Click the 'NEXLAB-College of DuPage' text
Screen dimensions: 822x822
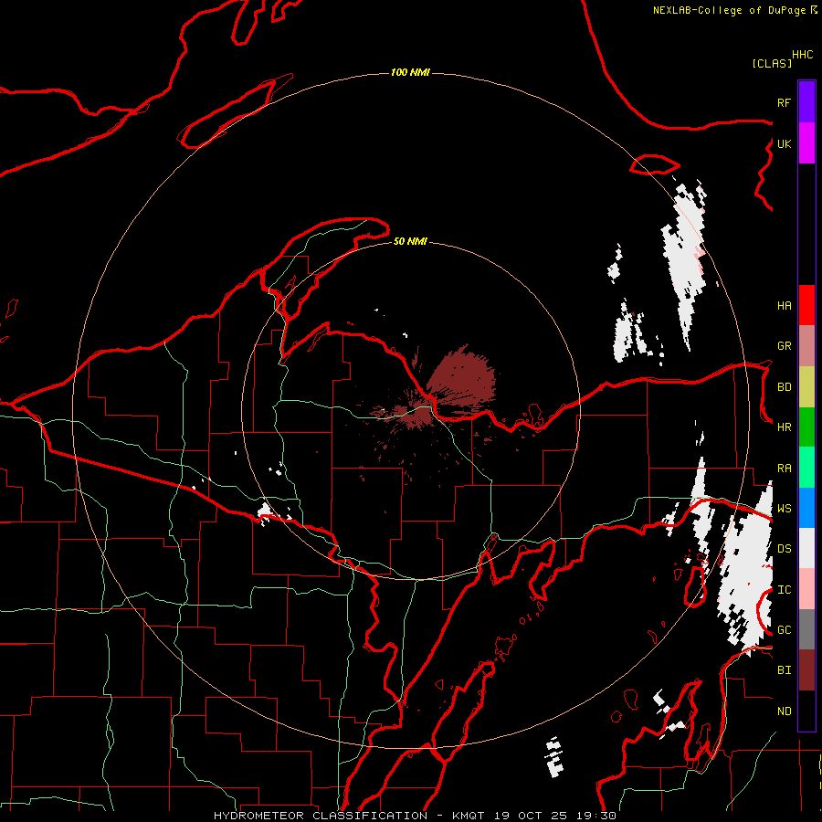pos(731,10)
